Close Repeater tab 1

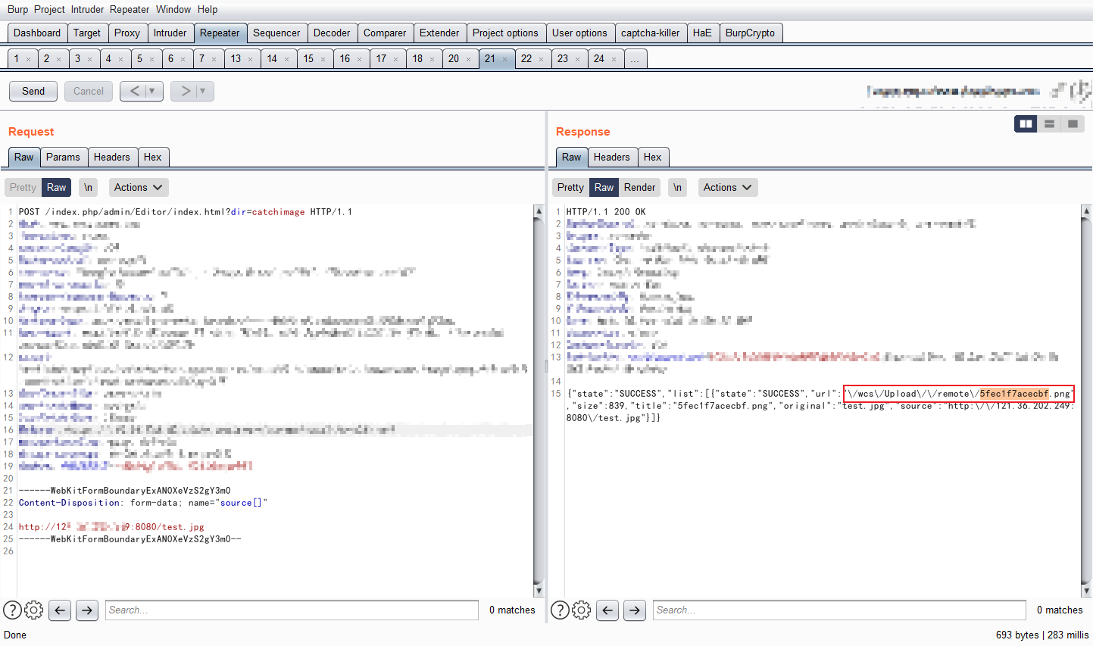29,59
